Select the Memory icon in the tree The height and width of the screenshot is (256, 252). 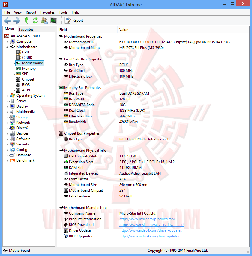(18, 69)
